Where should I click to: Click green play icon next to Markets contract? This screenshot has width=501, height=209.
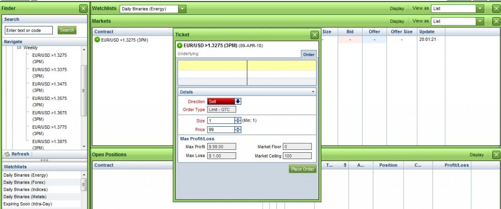(97, 40)
